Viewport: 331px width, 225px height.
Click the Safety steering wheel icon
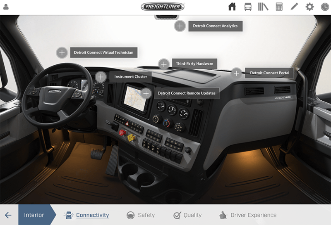point(130,216)
